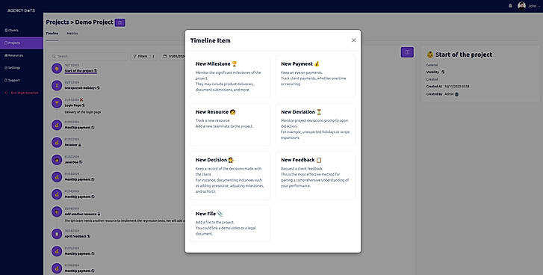Viewport: 543px width, 275px height.
Task: Click Start of the project circle icon
Action: (57, 68)
